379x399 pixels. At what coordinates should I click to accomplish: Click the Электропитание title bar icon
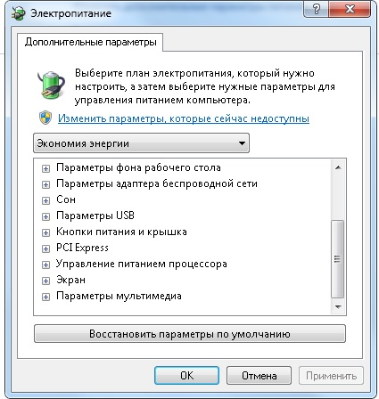tap(18, 13)
